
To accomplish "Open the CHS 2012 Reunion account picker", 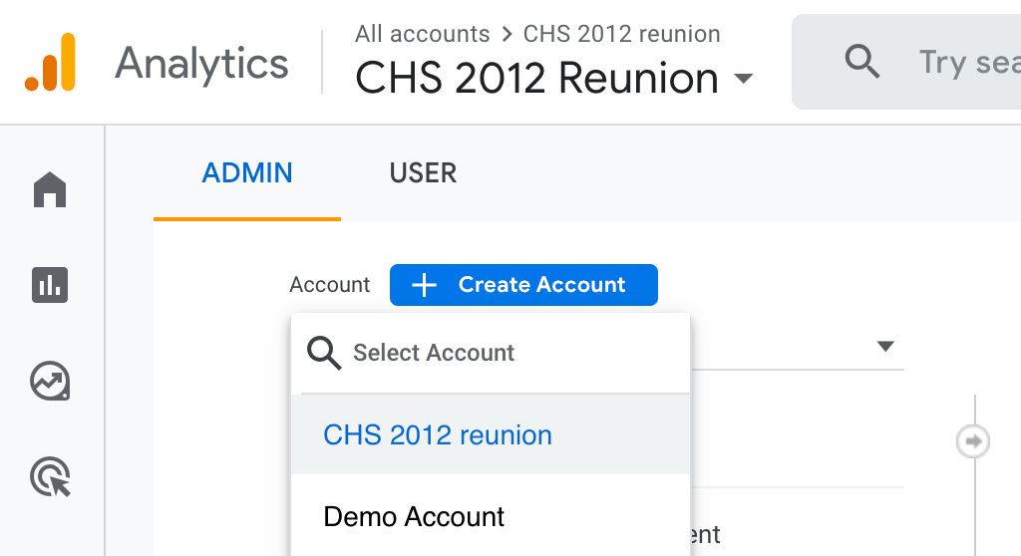I will (x=536, y=79).
